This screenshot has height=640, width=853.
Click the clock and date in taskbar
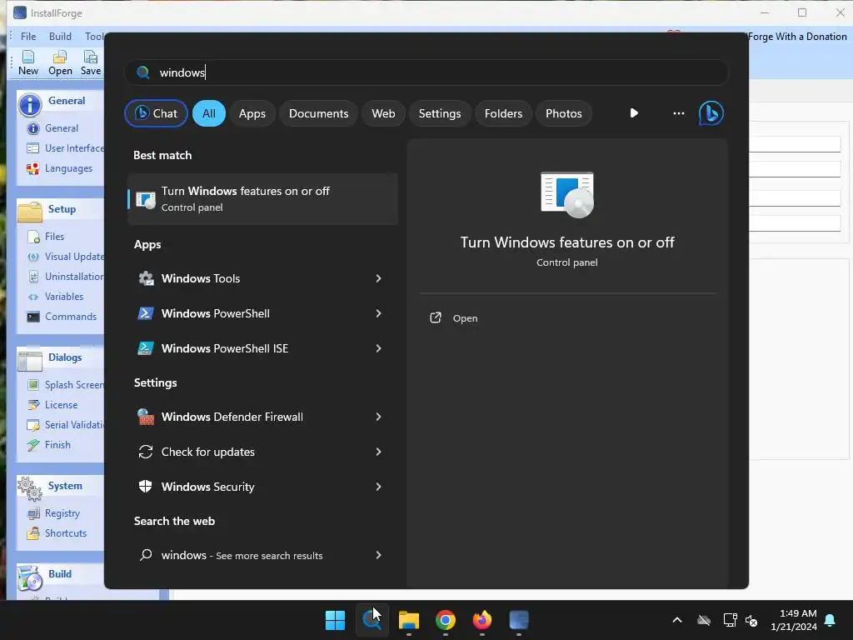pos(793,620)
